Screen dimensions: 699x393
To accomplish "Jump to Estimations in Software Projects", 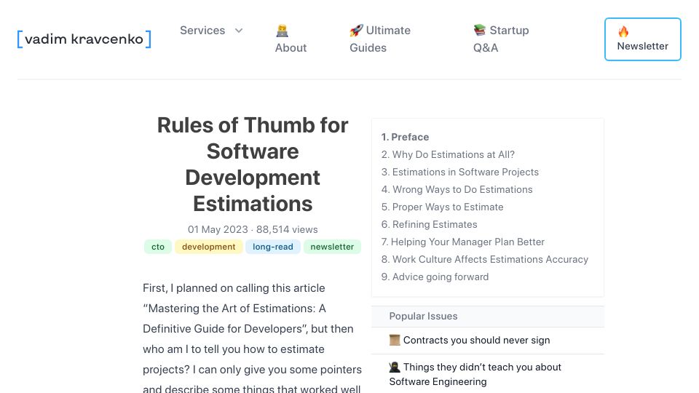I will [x=460, y=172].
